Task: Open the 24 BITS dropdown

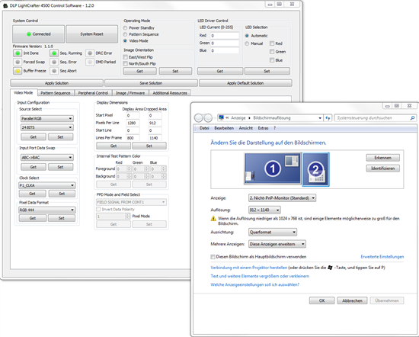Action: (x=47, y=127)
